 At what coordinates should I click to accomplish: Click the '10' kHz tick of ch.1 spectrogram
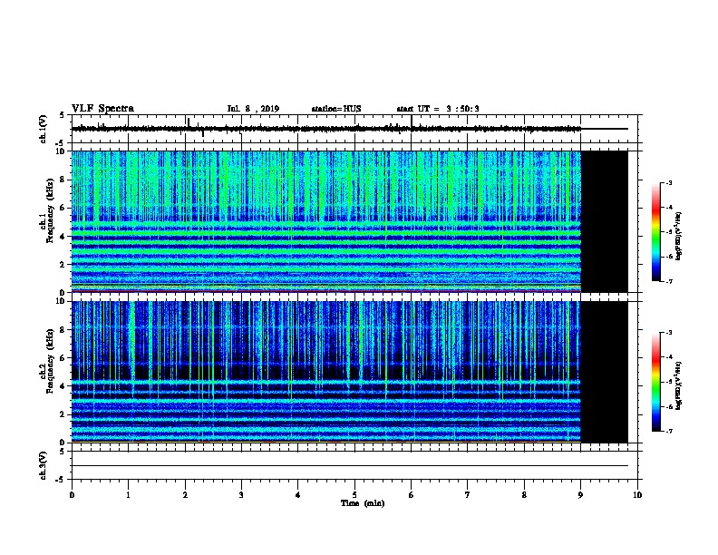tap(61, 151)
